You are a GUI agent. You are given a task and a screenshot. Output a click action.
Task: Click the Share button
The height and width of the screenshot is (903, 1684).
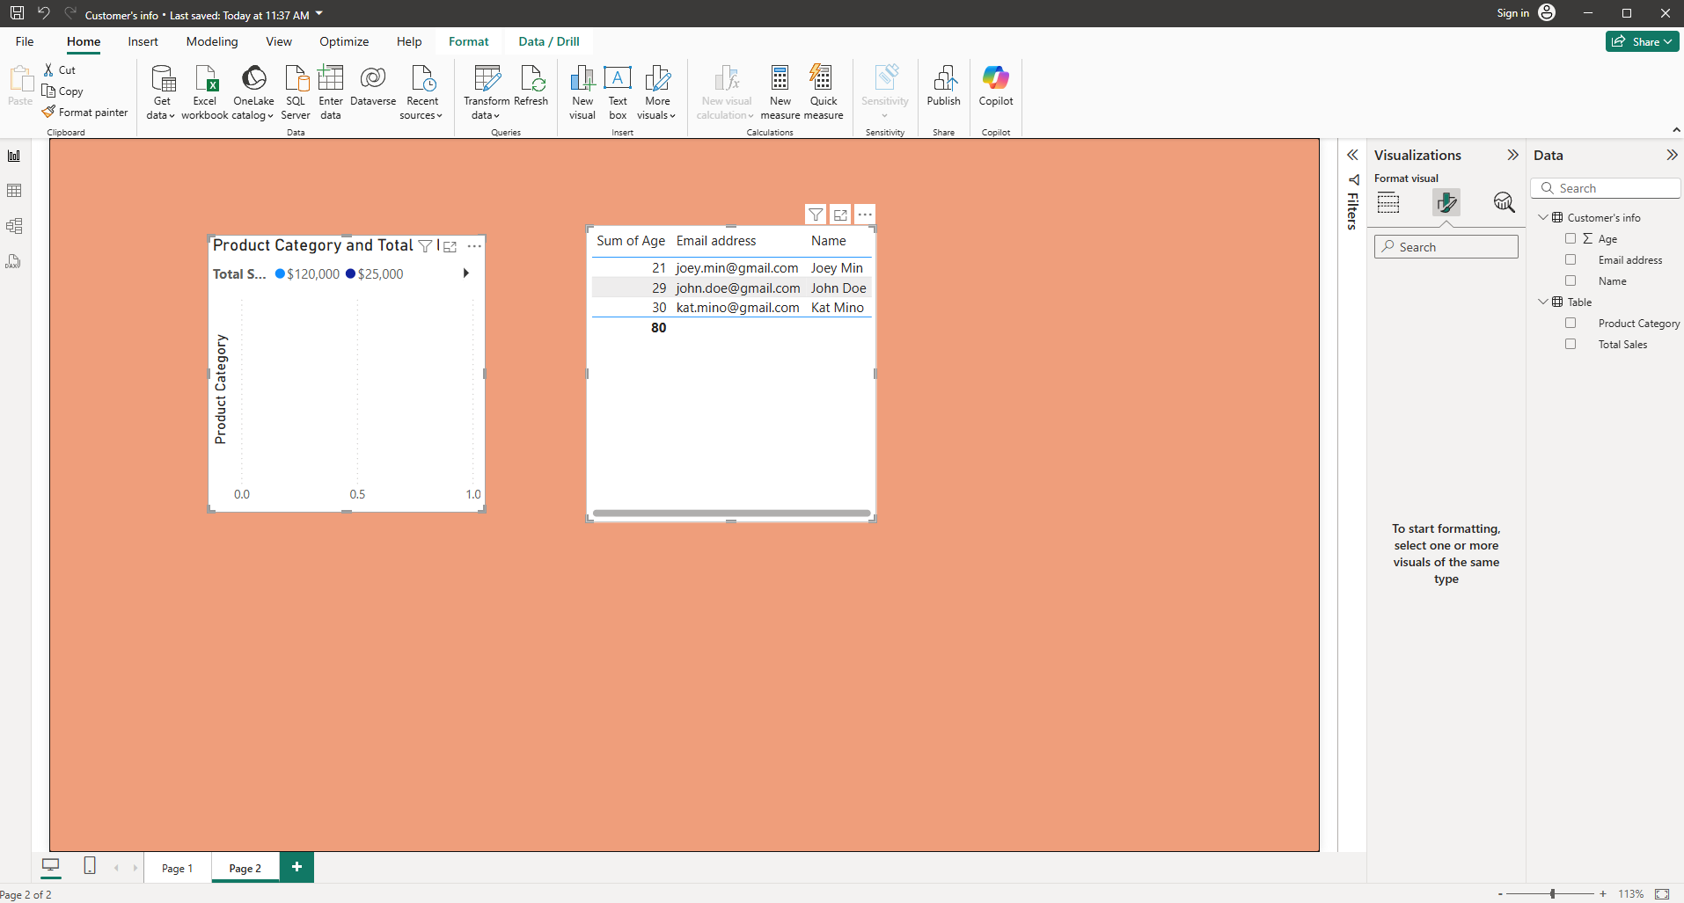point(1642,41)
